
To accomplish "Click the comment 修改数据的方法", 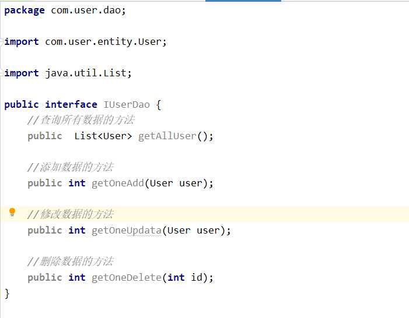I will pos(71,214).
